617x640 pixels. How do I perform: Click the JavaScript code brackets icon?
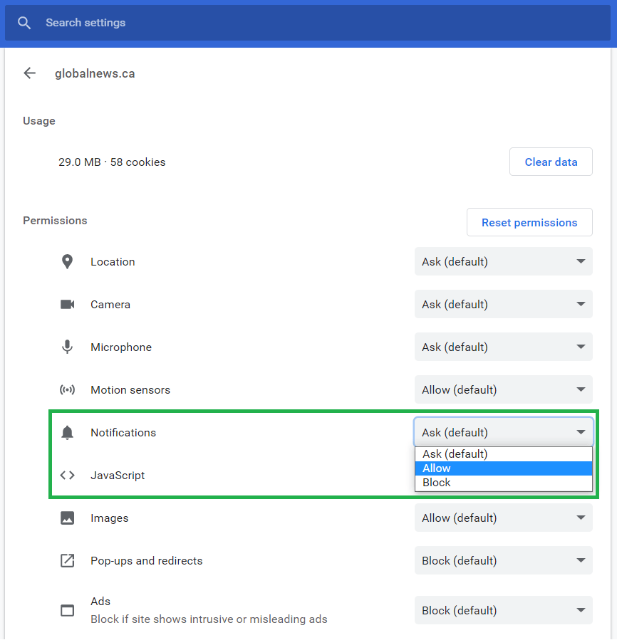[67, 476]
